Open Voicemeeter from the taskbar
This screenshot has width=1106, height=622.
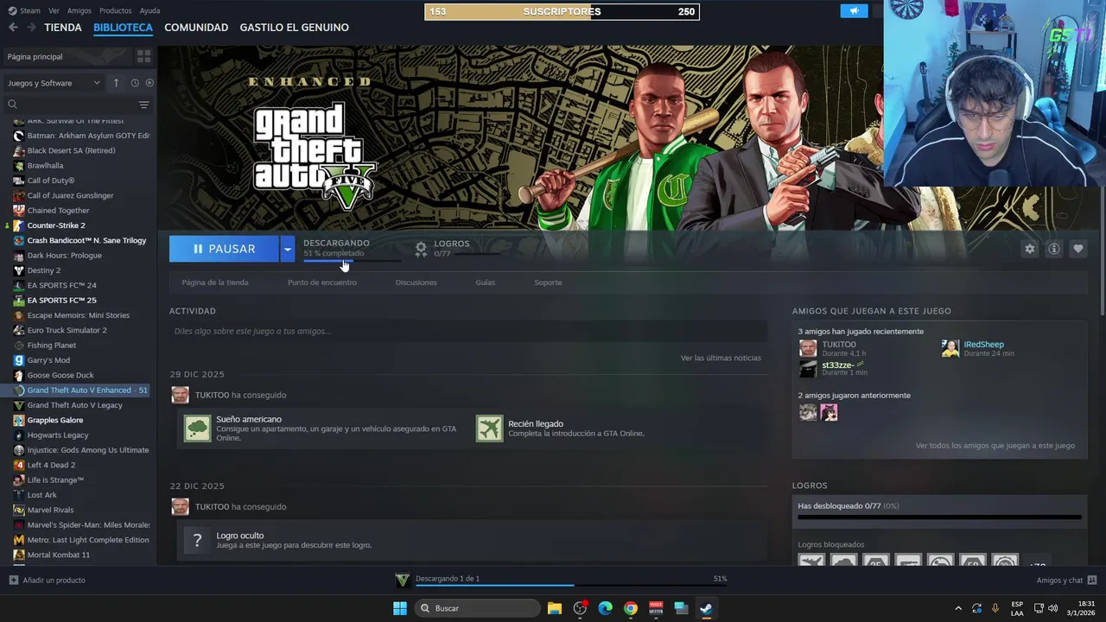(656, 608)
